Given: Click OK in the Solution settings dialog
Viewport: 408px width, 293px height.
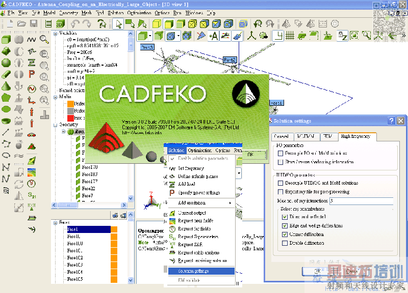Looking at the screenshot, I should (317, 271).
